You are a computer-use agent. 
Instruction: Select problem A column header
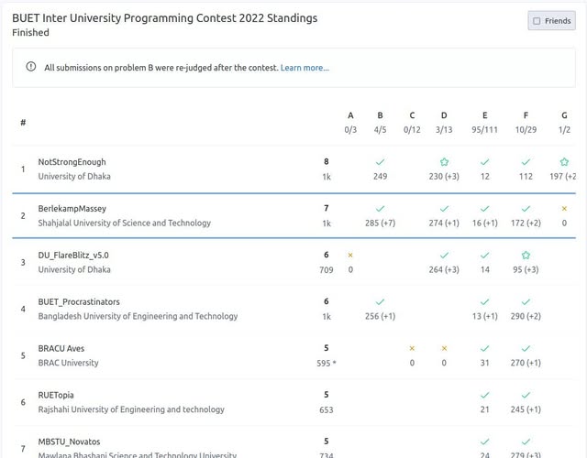(x=350, y=115)
